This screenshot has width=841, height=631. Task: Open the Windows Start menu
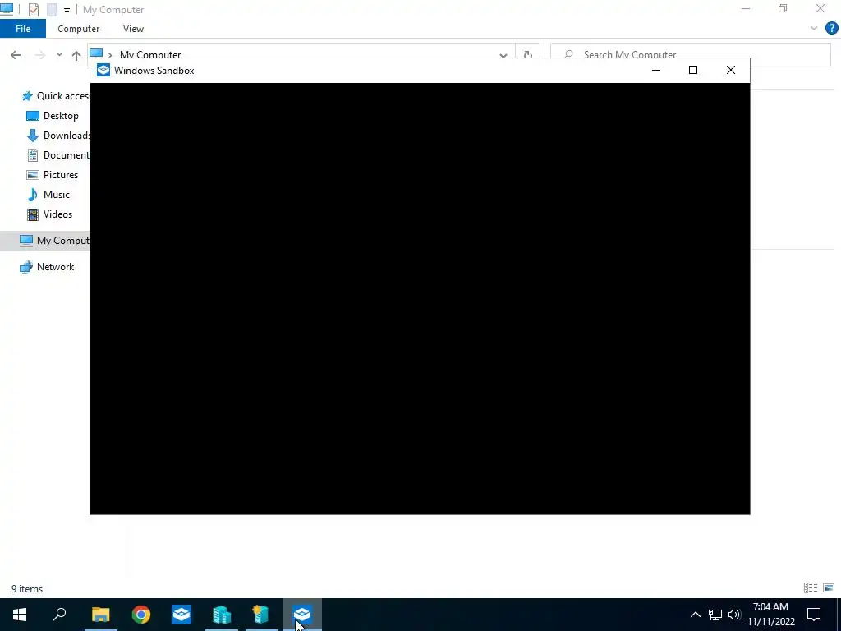(x=20, y=615)
